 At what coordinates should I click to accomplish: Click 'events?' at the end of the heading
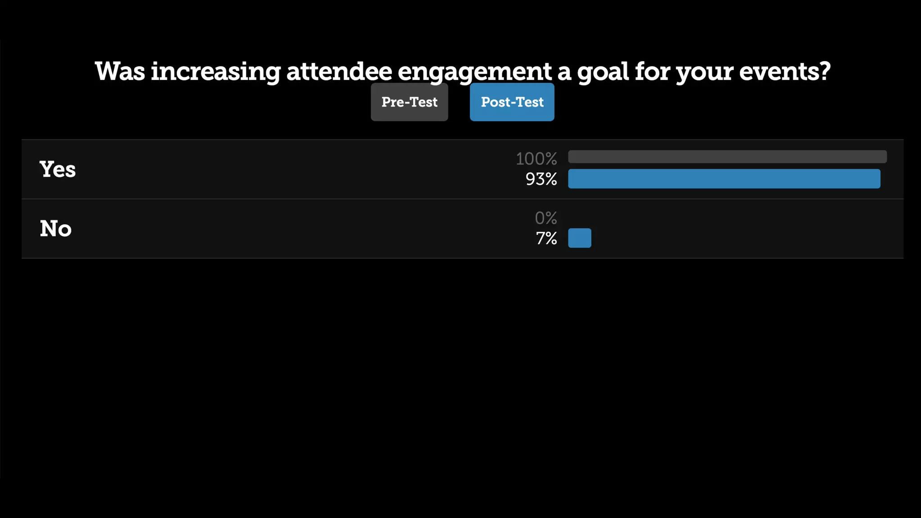click(785, 71)
